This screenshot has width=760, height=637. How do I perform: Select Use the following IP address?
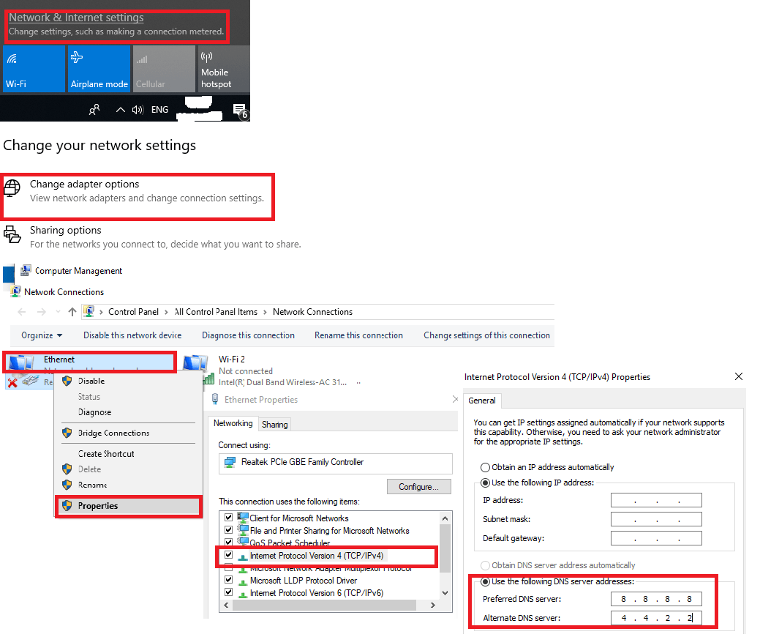click(x=485, y=484)
